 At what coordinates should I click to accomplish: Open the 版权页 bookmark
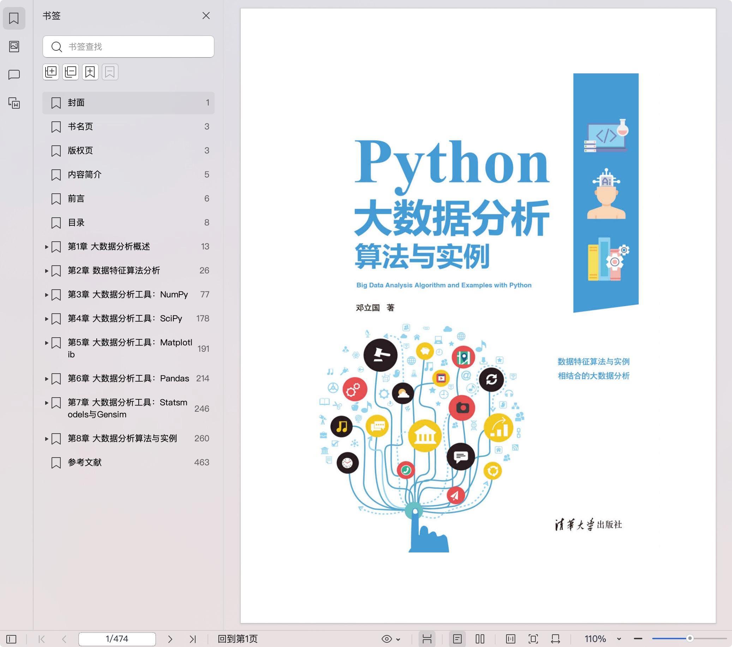click(x=128, y=151)
